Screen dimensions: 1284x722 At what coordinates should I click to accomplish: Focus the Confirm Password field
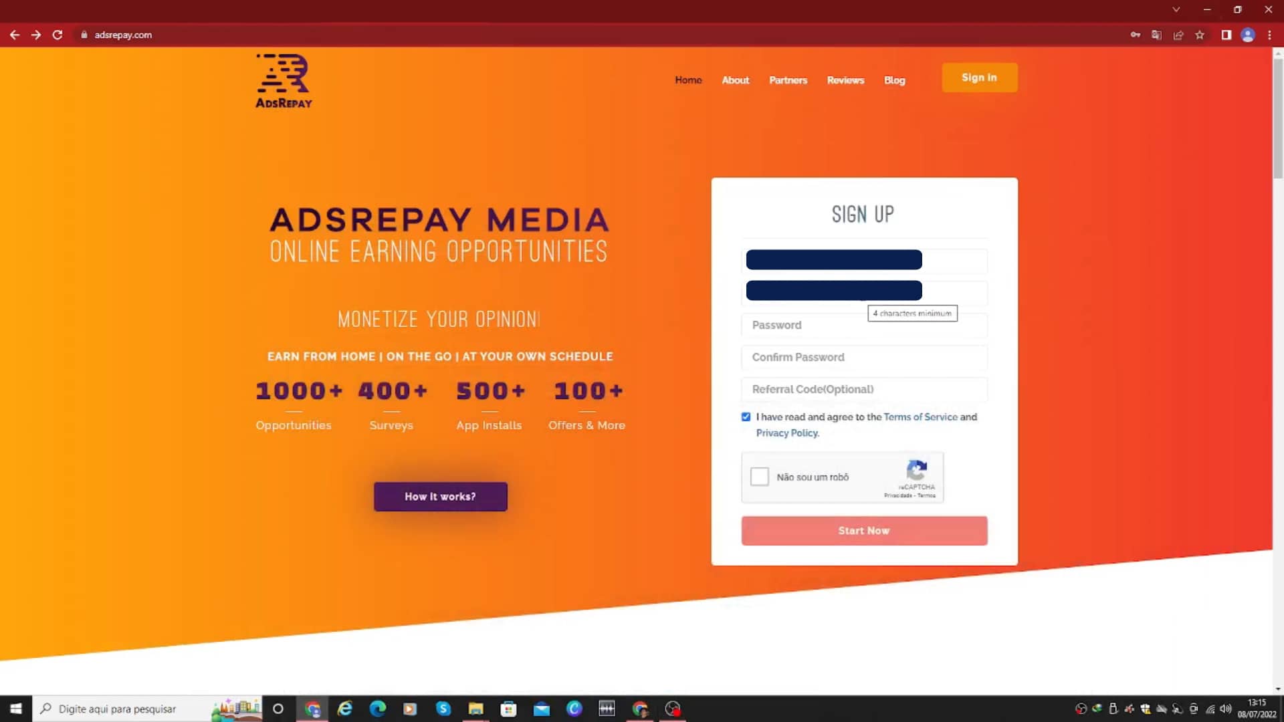pos(864,357)
